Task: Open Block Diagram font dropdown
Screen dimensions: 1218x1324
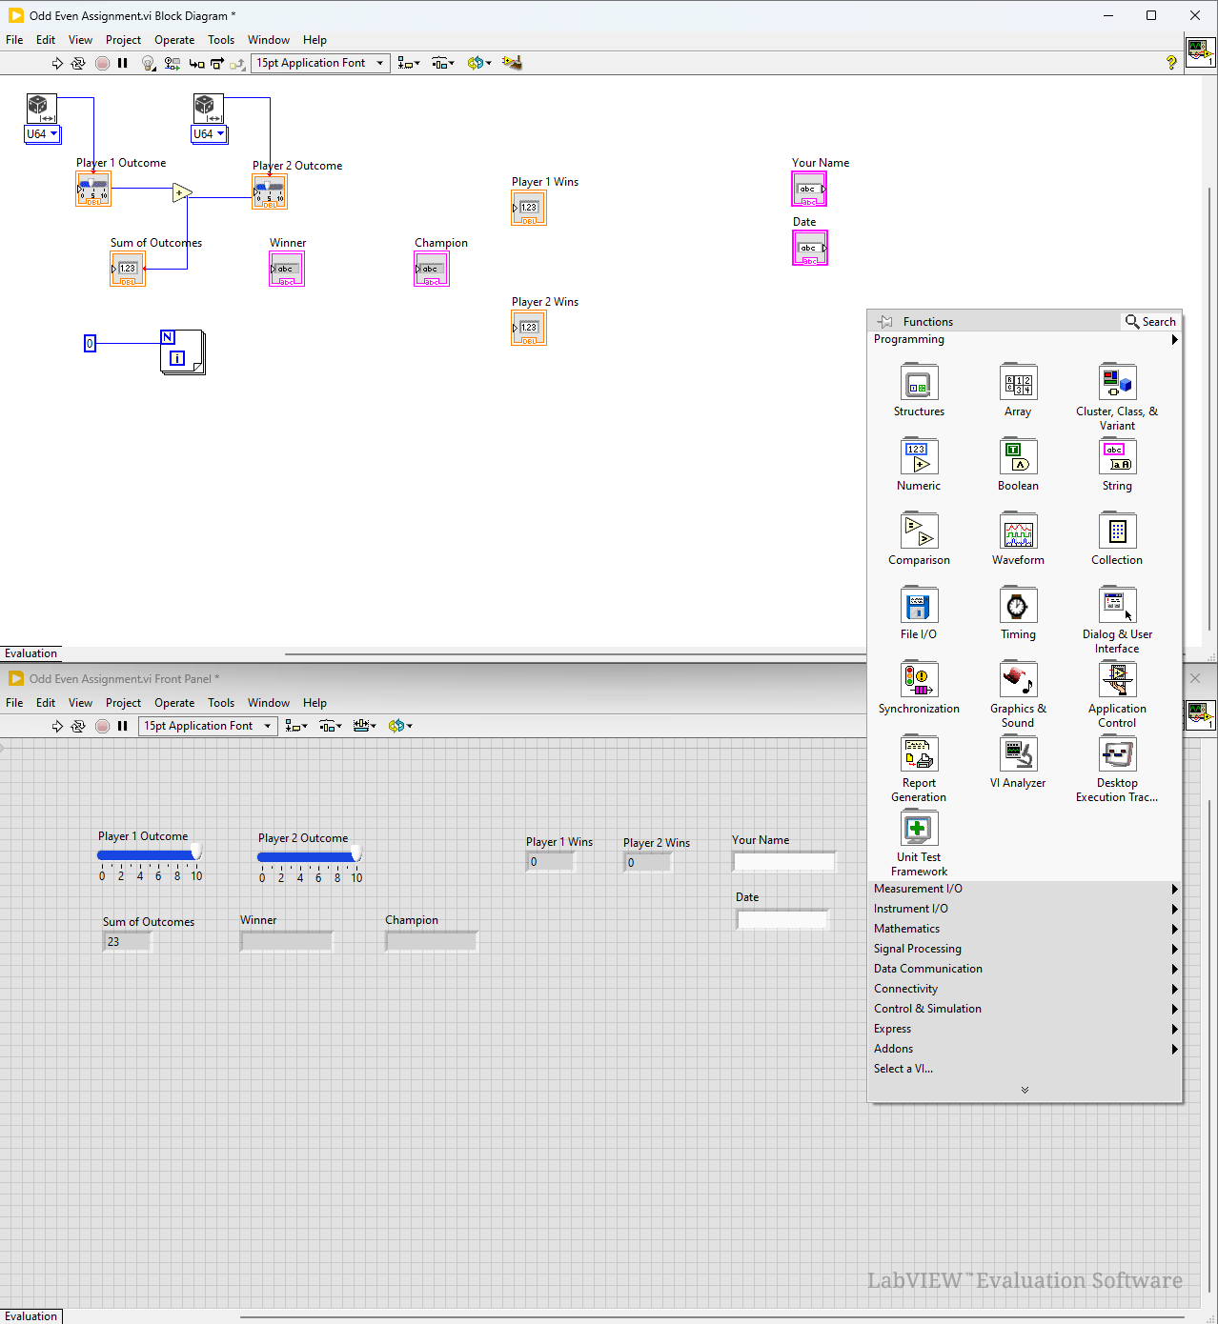Action: point(321,63)
